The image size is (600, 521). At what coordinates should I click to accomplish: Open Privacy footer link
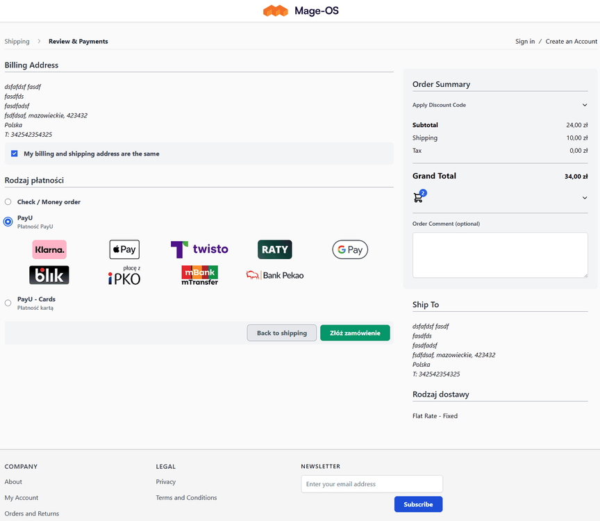pyautogui.click(x=166, y=481)
